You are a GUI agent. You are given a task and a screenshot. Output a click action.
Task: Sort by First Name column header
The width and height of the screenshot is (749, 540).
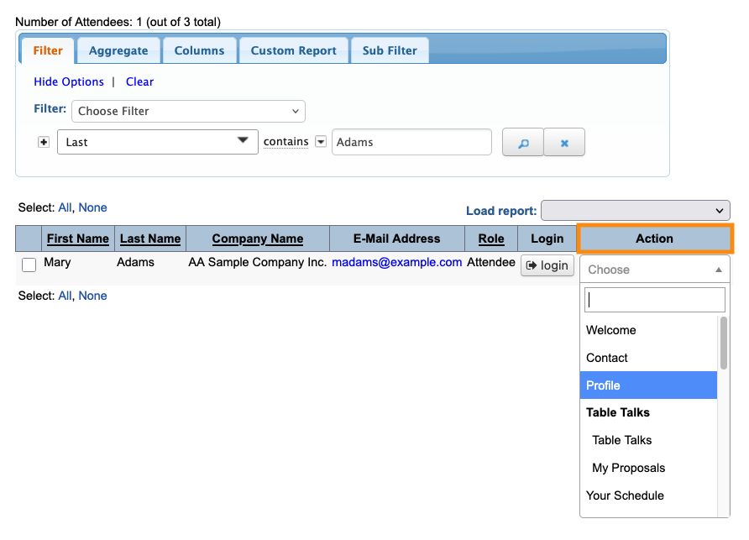(78, 239)
